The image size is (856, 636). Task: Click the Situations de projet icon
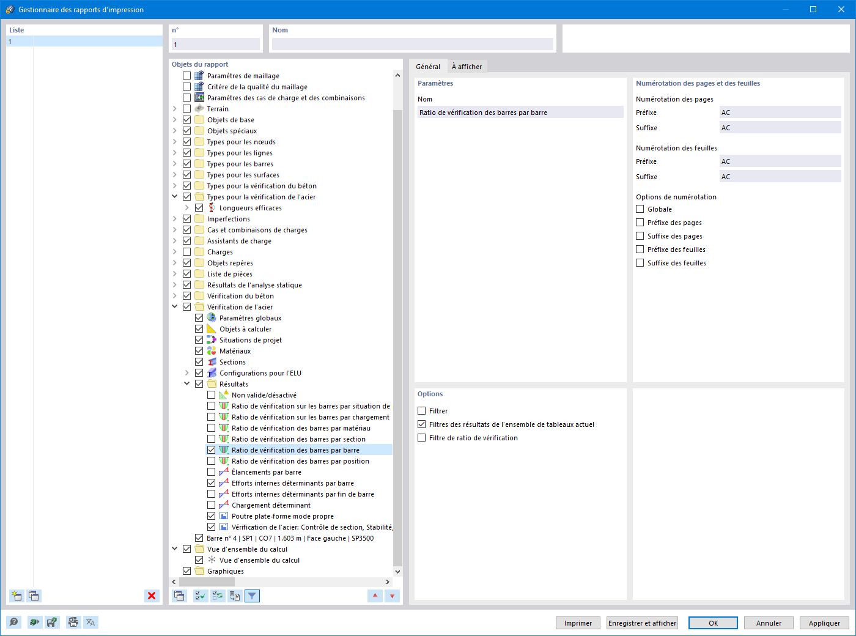212,340
